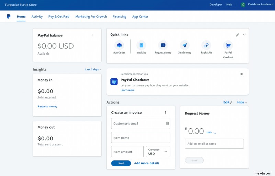The image size is (275, 176).
Task: Click Add more details link
Action: coord(147,163)
